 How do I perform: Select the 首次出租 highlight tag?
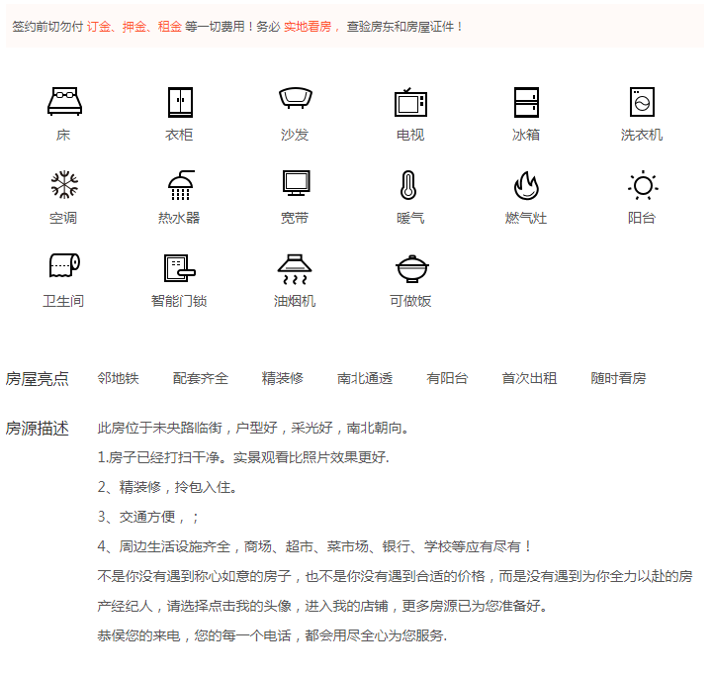529,378
